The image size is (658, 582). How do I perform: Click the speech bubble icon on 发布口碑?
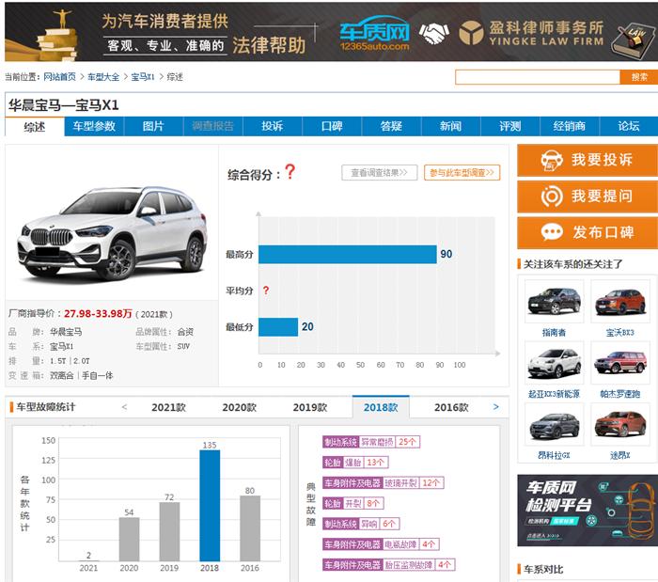coord(552,232)
